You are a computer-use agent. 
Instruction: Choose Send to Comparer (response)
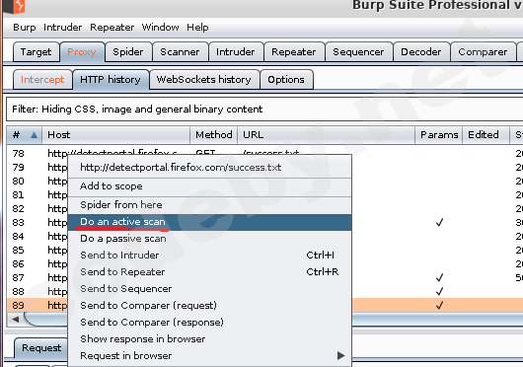coord(210,323)
